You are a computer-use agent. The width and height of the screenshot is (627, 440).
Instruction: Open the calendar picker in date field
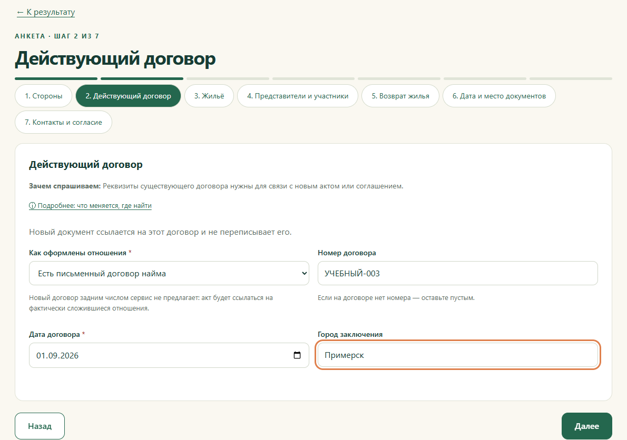pos(297,355)
